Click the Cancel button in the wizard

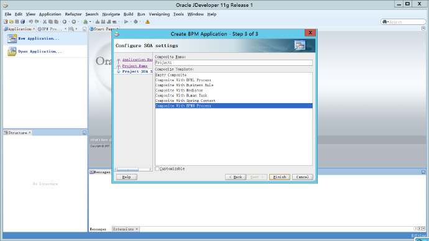coord(302,177)
